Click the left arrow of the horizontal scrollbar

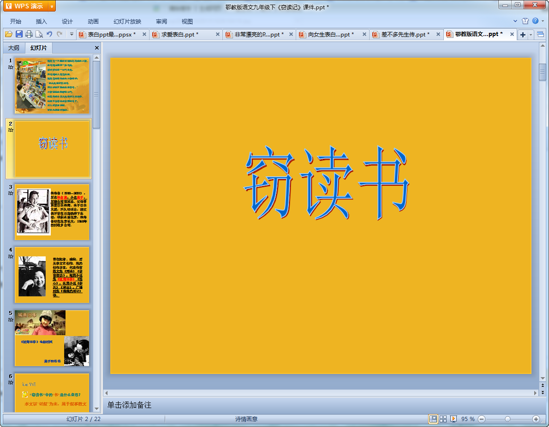[107, 393]
